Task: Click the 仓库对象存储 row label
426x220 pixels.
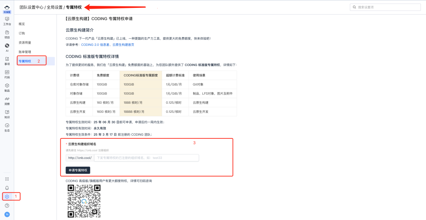Action: (x=79, y=84)
